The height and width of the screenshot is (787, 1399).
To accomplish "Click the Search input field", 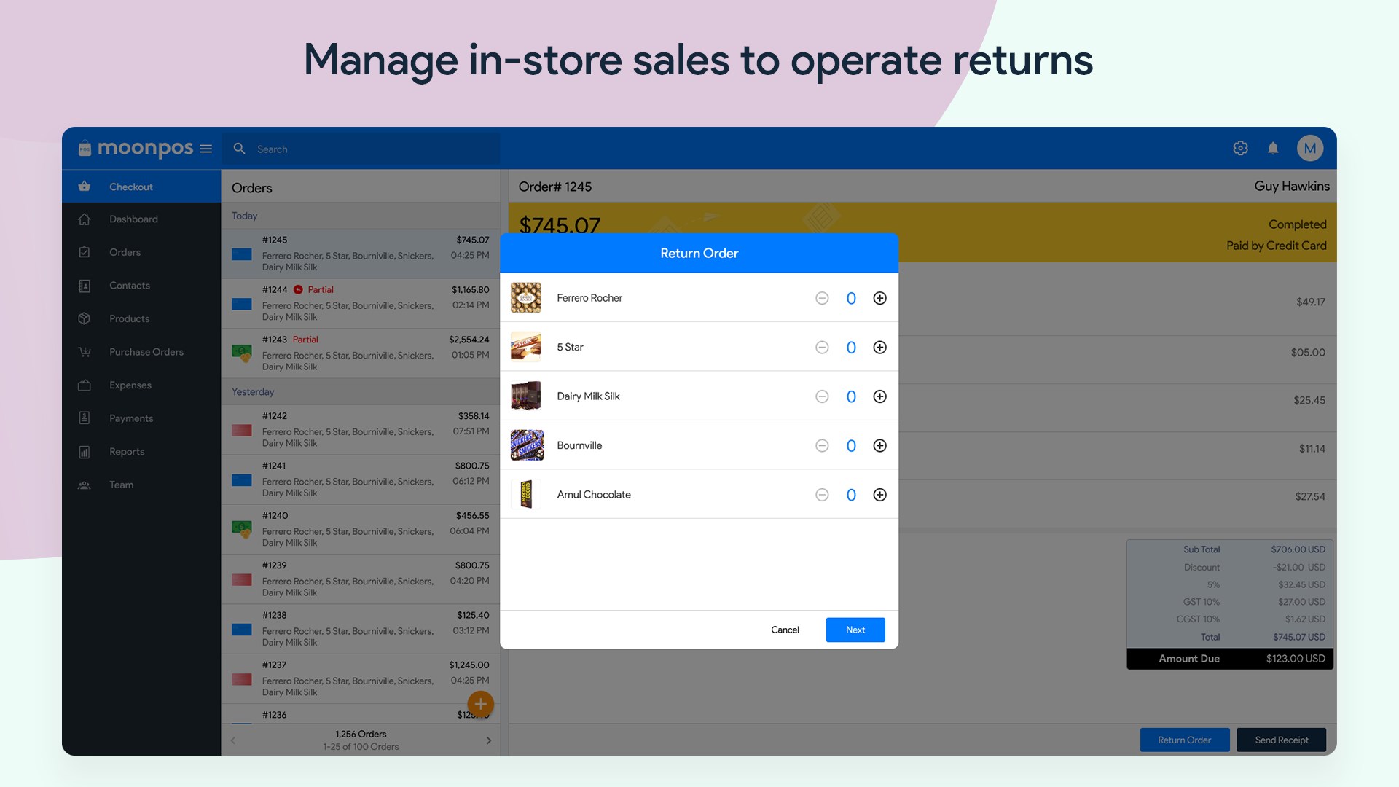I will tap(364, 149).
